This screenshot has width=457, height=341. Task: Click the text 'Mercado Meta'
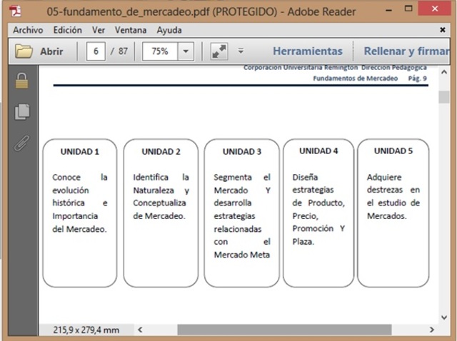[242, 255]
